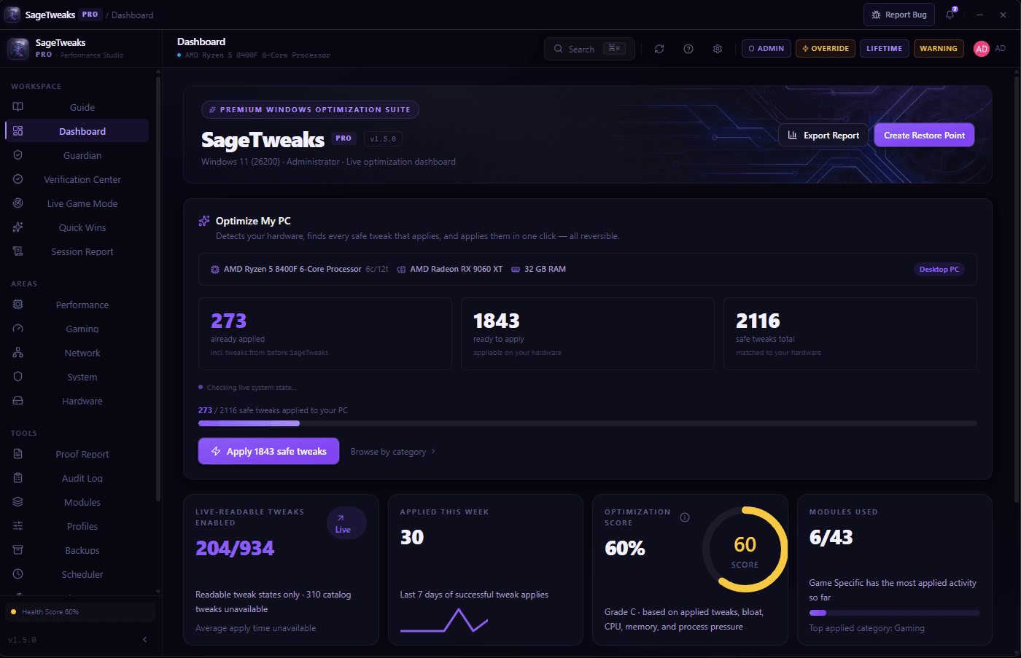Click the Guardian shield icon

pyautogui.click(x=18, y=155)
